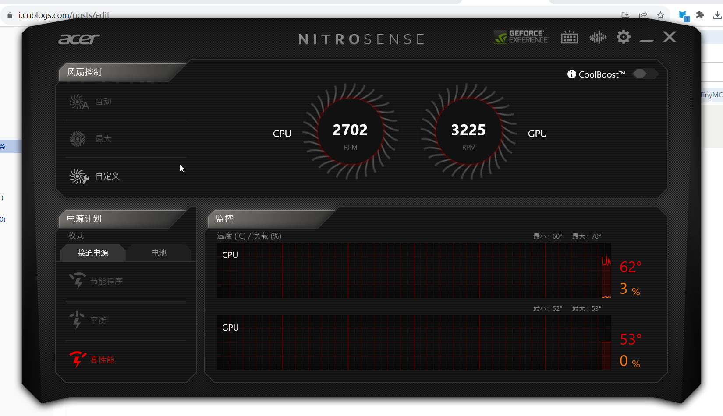Click the auto fan icon
Viewport: 723px width, 416px height.
[79, 102]
